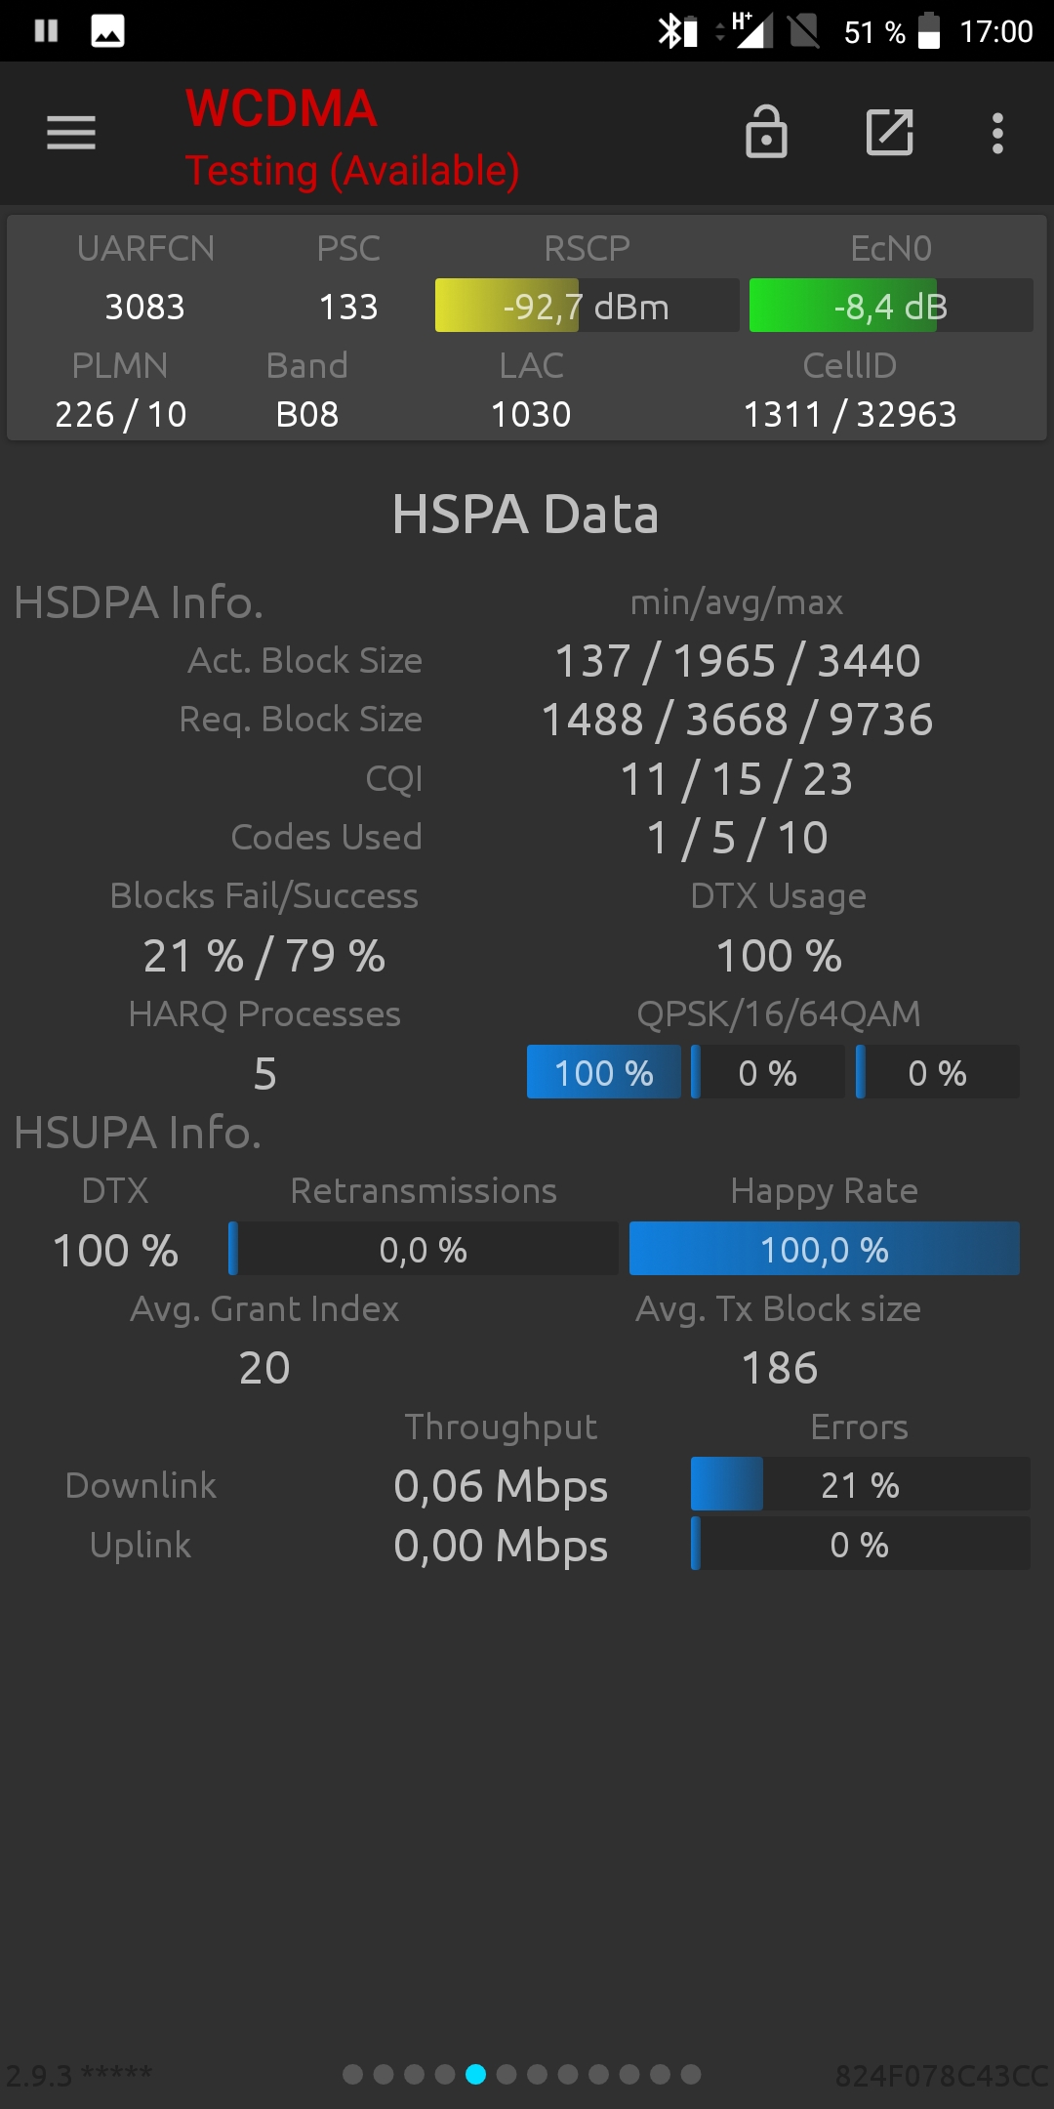Tap the WCDMA title text
The height and width of the screenshot is (2109, 1054).
(x=281, y=108)
